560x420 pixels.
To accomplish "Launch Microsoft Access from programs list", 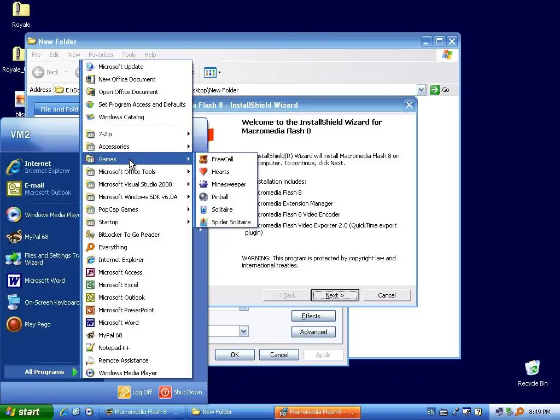I will [x=137, y=272].
